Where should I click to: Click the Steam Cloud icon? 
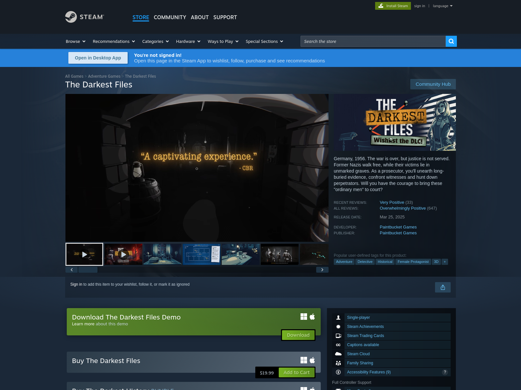click(338, 354)
